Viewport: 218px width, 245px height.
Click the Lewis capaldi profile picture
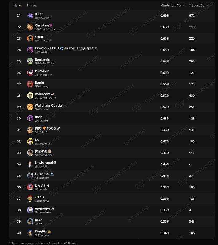[x=30, y=164]
